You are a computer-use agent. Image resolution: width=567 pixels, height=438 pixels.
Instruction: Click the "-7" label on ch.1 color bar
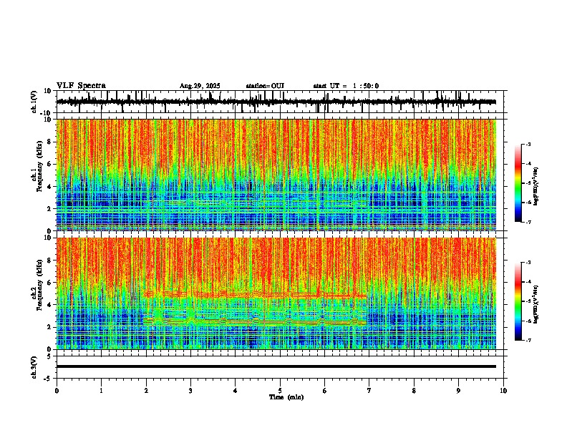(528, 222)
